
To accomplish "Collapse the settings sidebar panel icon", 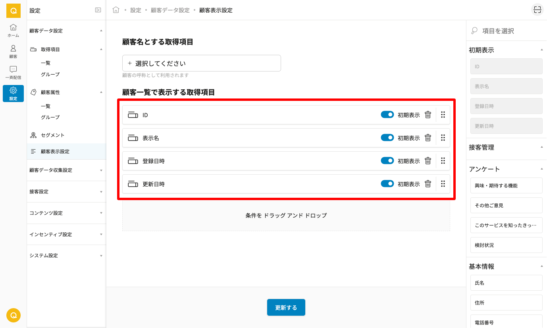I will (98, 10).
